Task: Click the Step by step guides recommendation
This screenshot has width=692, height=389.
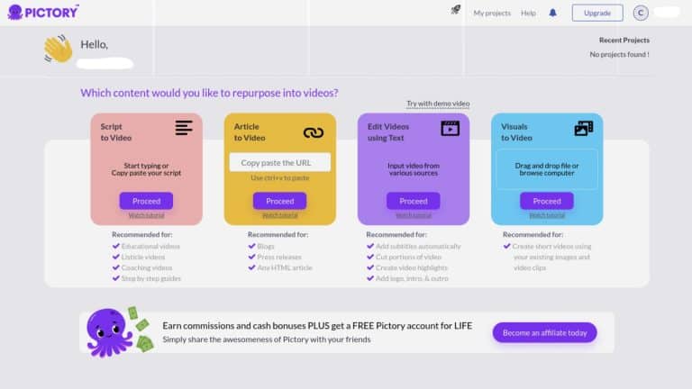Action: point(151,278)
